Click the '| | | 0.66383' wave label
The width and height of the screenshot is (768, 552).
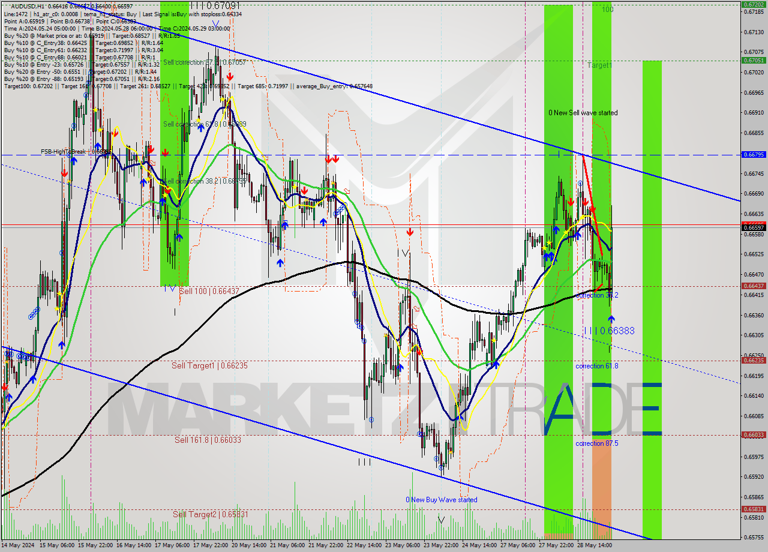[x=609, y=331]
